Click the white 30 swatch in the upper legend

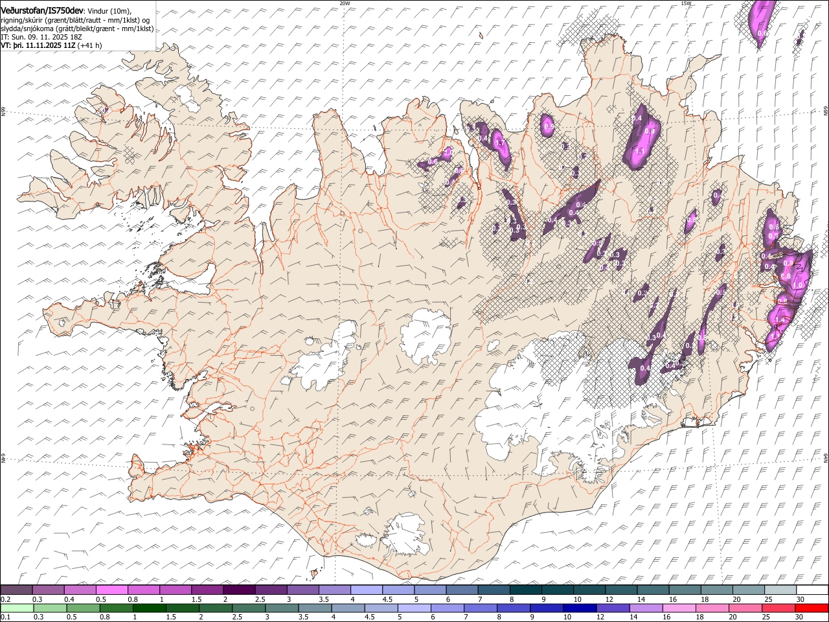pos(812,590)
